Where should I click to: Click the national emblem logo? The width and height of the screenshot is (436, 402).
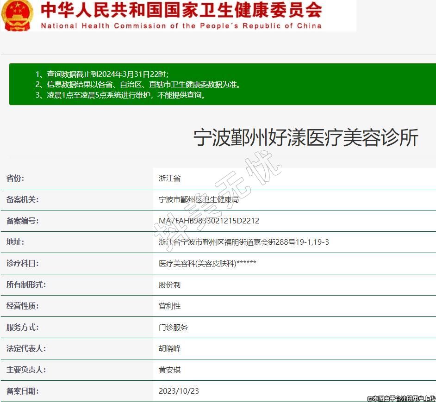tap(17, 15)
